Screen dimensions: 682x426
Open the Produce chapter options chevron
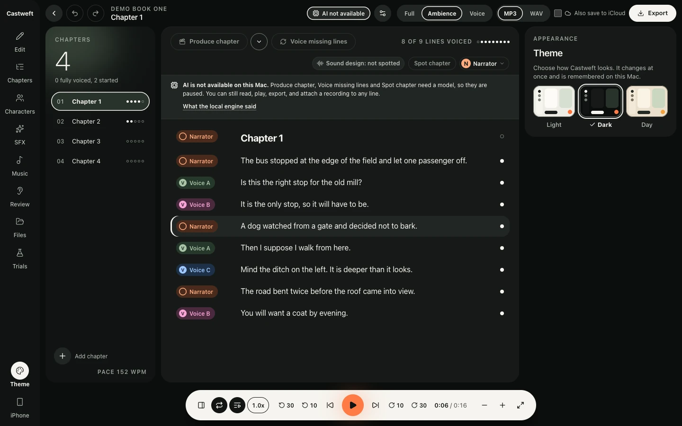(259, 42)
